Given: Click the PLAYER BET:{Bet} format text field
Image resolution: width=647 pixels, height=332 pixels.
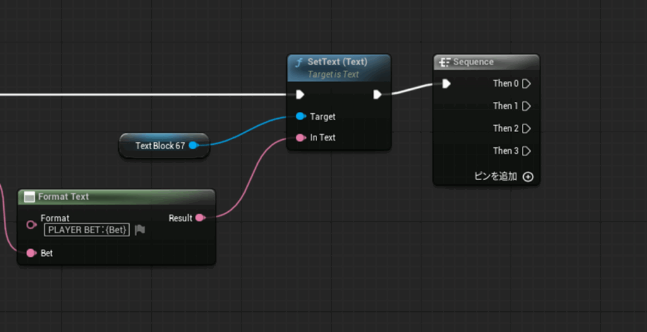Looking at the screenshot, I should 88,230.
